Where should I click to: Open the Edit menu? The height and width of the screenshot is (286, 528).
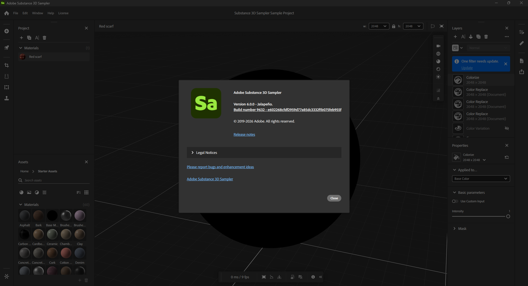pyautogui.click(x=25, y=13)
